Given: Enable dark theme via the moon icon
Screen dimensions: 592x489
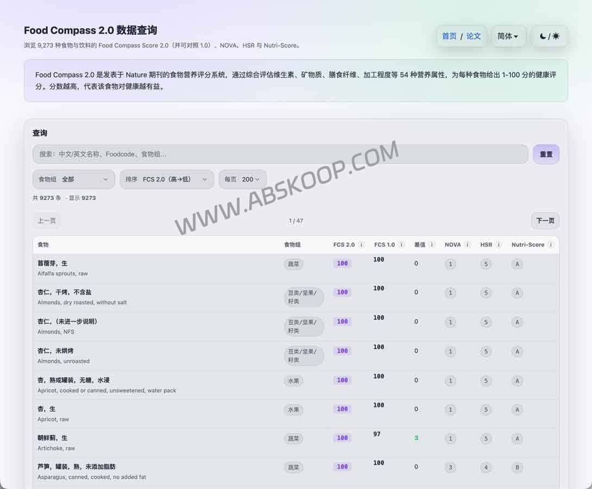Looking at the screenshot, I should click(543, 36).
